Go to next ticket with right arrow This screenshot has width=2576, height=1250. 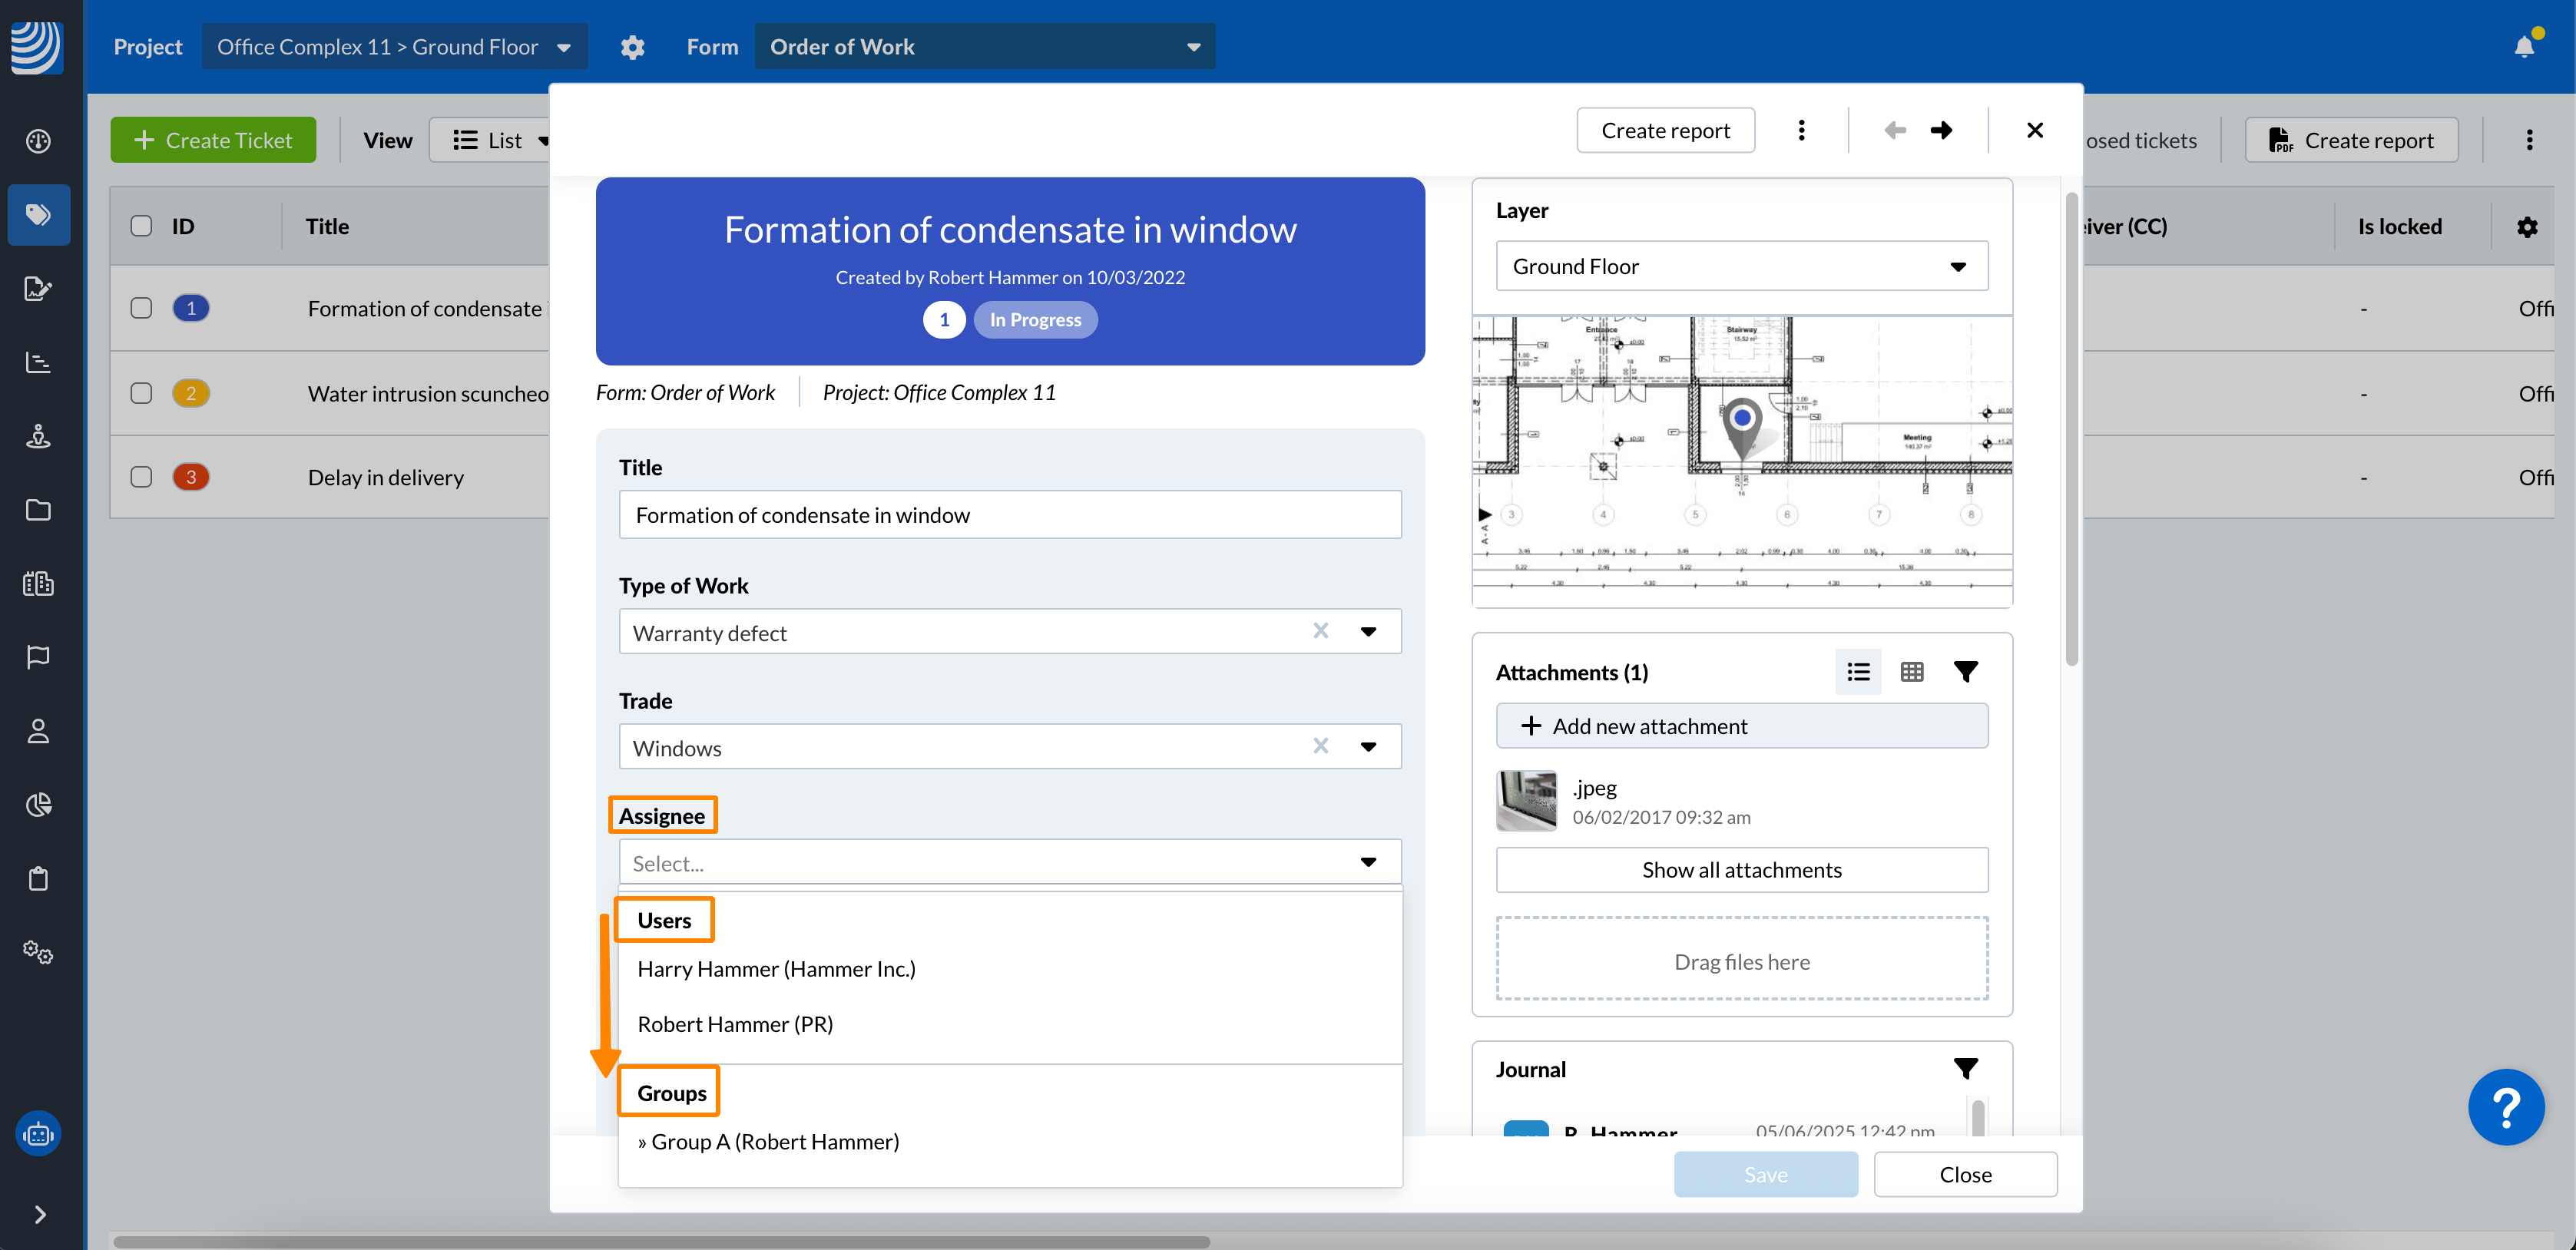[1941, 130]
